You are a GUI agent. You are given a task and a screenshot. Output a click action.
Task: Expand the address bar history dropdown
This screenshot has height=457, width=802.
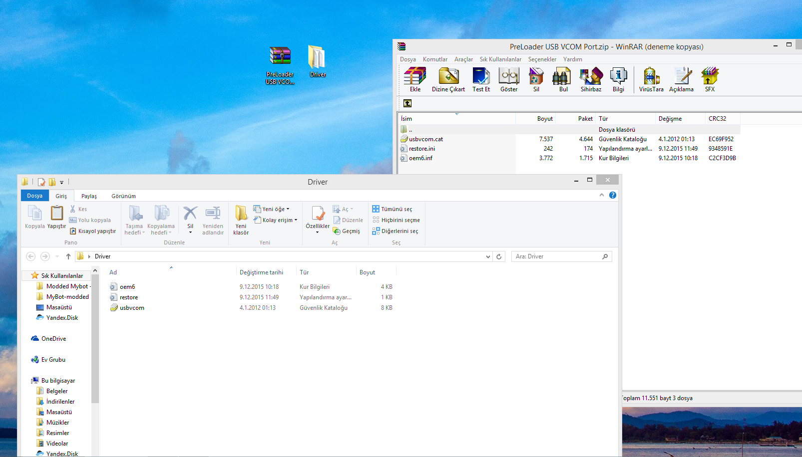(488, 256)
